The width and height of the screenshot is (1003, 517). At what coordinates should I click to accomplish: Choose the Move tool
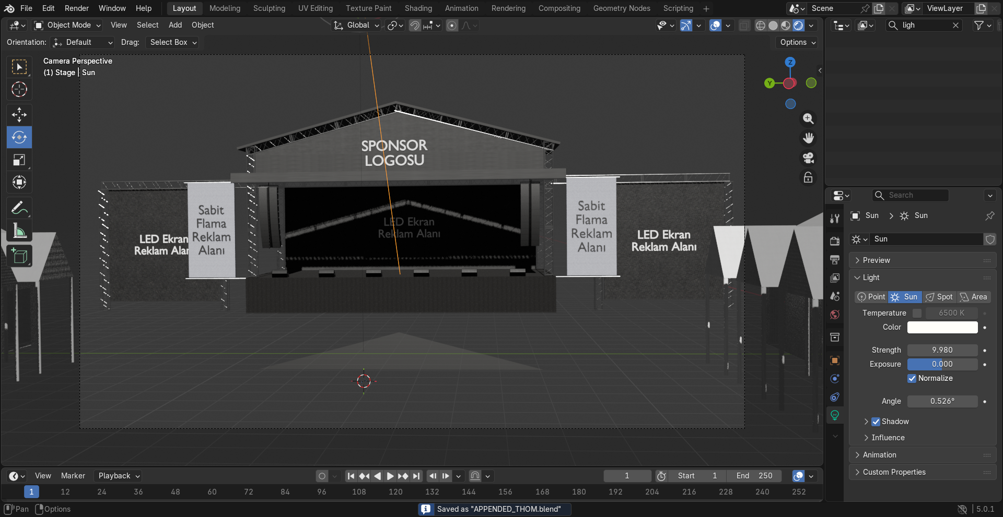click(x=19, y=114)
